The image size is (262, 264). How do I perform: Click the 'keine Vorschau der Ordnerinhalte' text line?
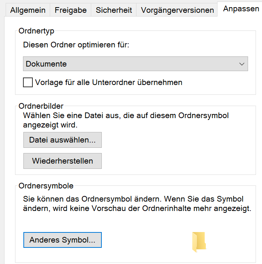137,208
